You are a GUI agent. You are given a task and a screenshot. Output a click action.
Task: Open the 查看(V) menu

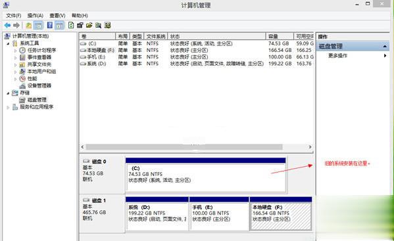[x=57, y=16]
